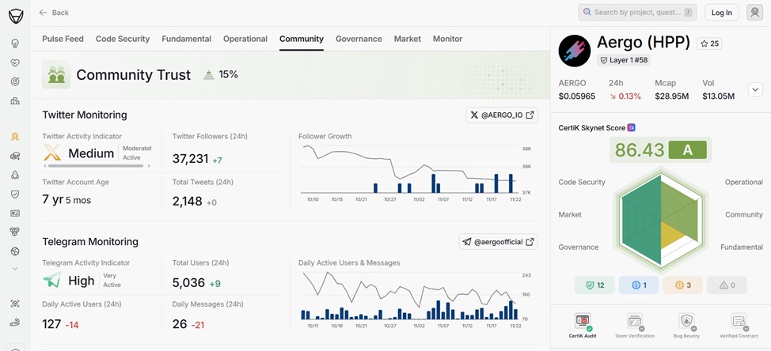Star Aergo to add to watchlist
Viewport: 771px width, 351px height.
coord(708,43)
